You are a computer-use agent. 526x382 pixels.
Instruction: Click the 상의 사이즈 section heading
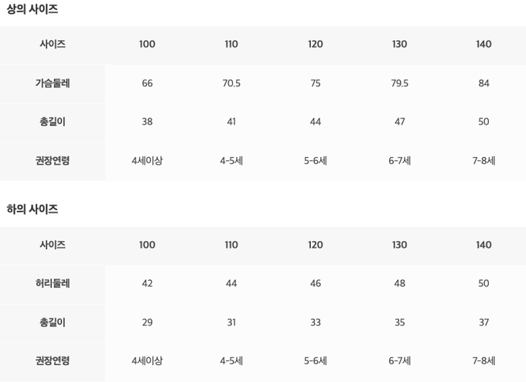(32, 10)
